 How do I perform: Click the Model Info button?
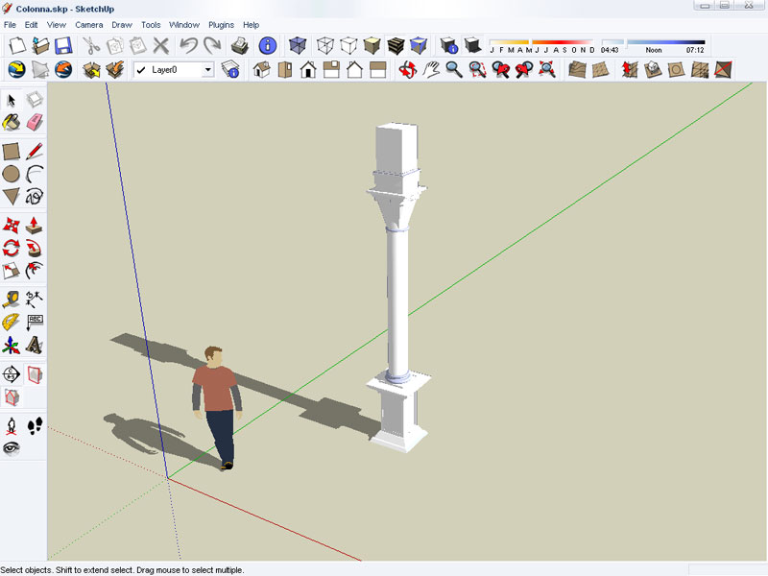[268, 45]
